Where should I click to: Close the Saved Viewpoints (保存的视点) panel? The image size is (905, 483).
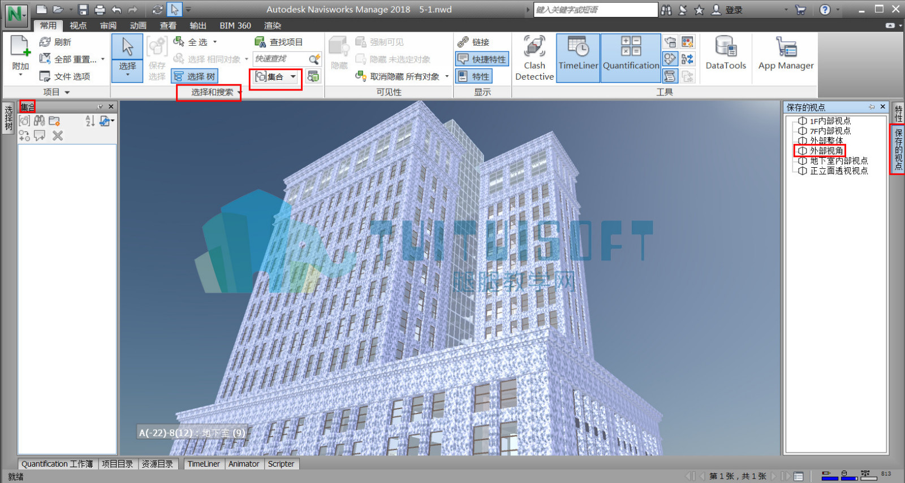(882, 107)
